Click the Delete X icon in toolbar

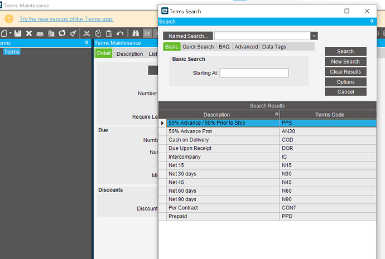(29, 33)
